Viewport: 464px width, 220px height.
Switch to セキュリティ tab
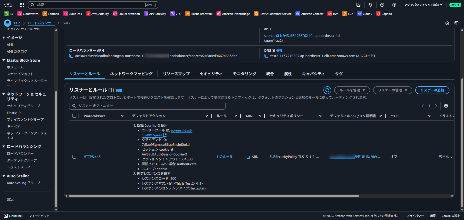click(211, 74)
